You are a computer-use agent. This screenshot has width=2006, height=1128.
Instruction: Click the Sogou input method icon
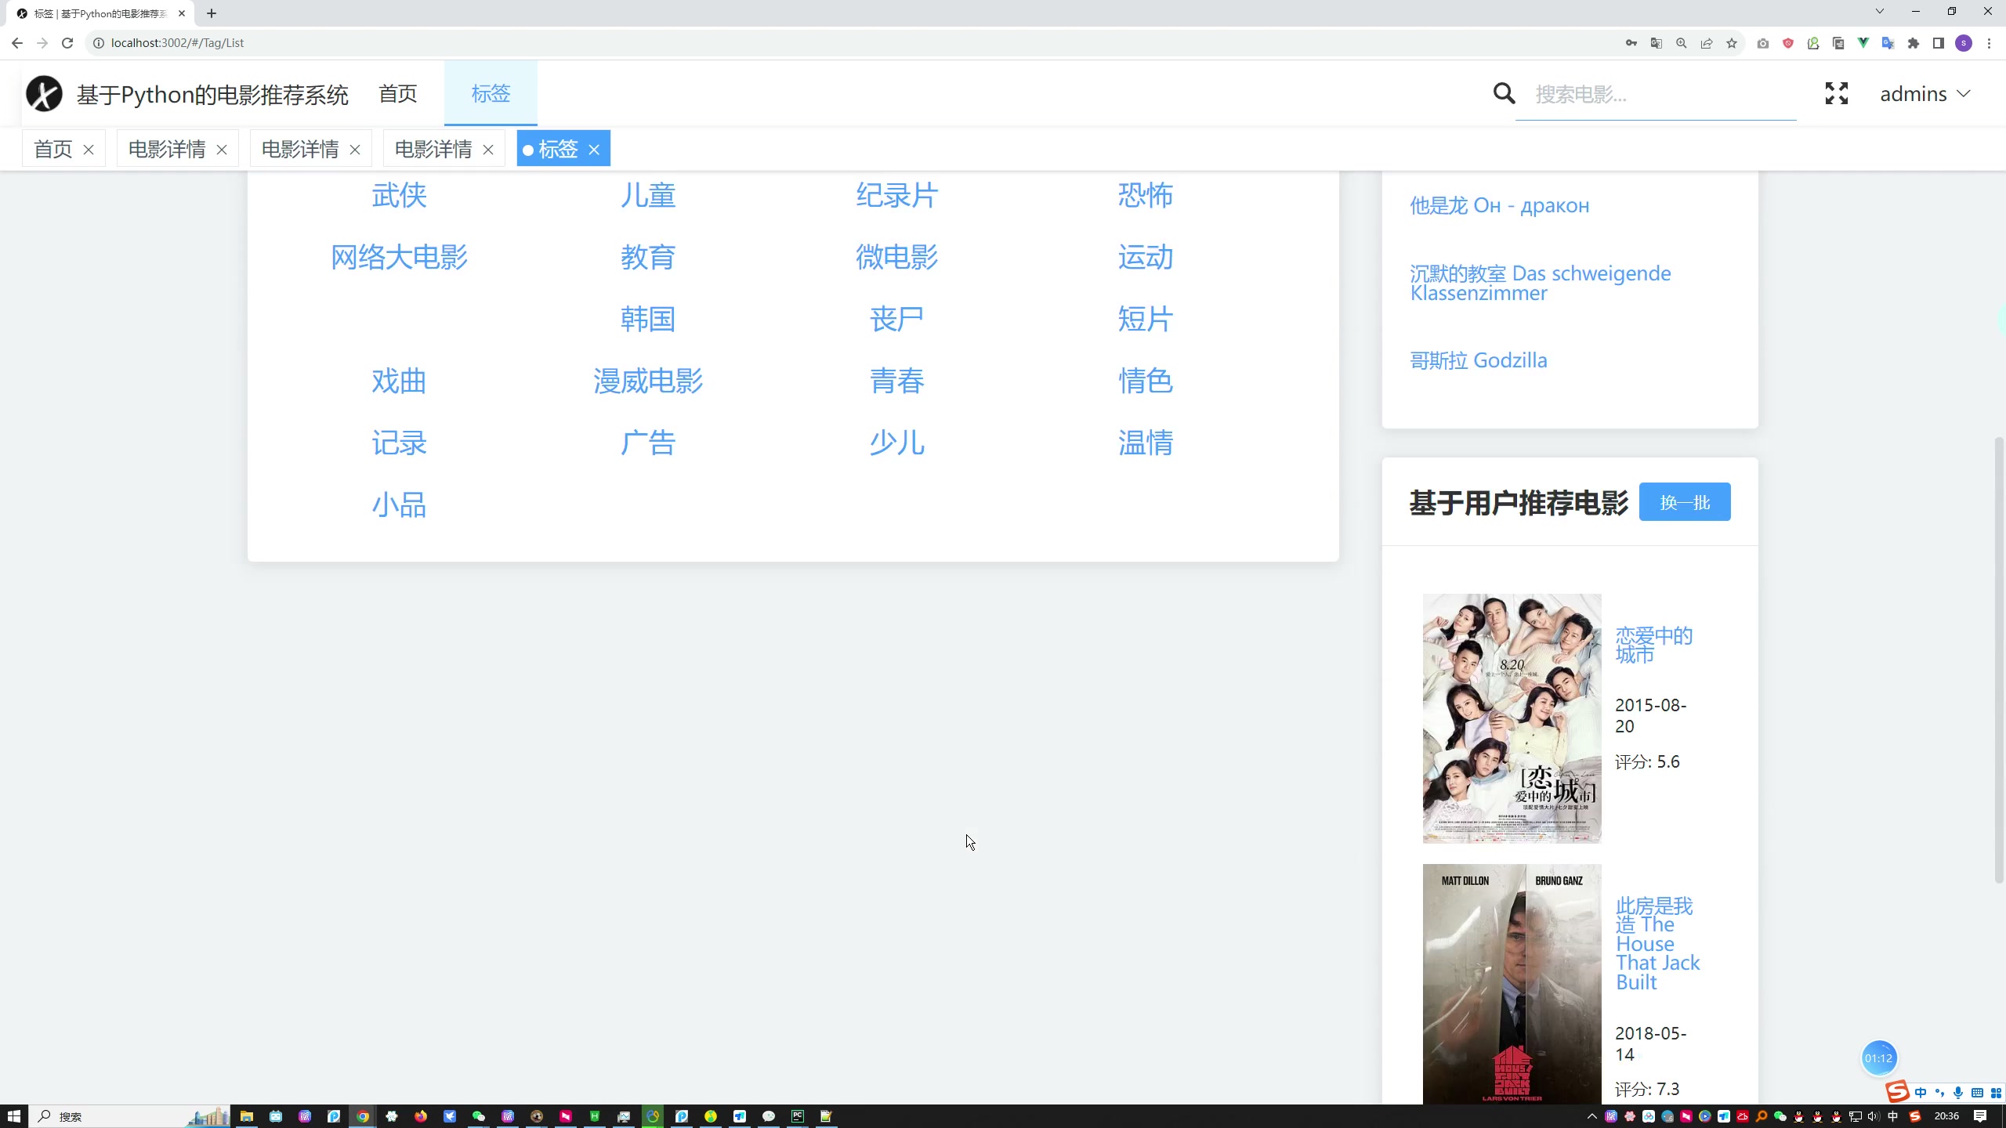coord(1898,1092)
